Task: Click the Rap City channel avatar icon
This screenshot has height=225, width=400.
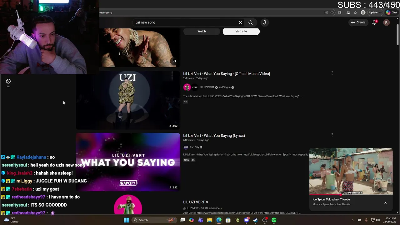Action: (186, 147)
